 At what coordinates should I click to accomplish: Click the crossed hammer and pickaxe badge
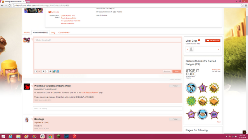[191, 88]
